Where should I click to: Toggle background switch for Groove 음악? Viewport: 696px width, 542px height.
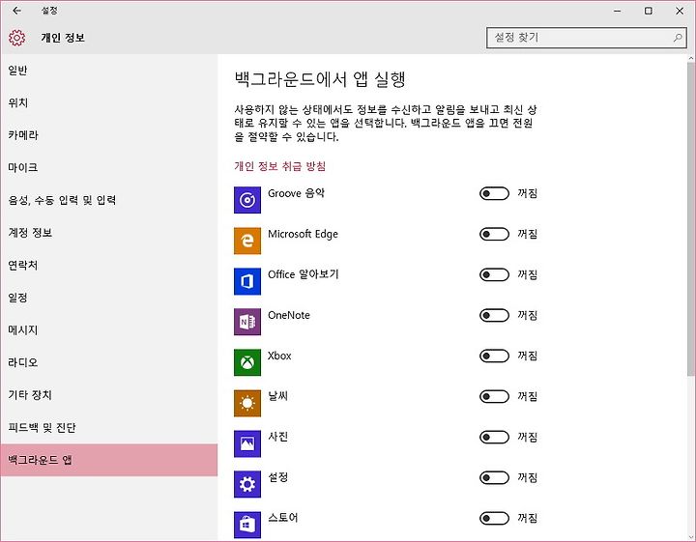pyautogui.click(x=494, y=193)
